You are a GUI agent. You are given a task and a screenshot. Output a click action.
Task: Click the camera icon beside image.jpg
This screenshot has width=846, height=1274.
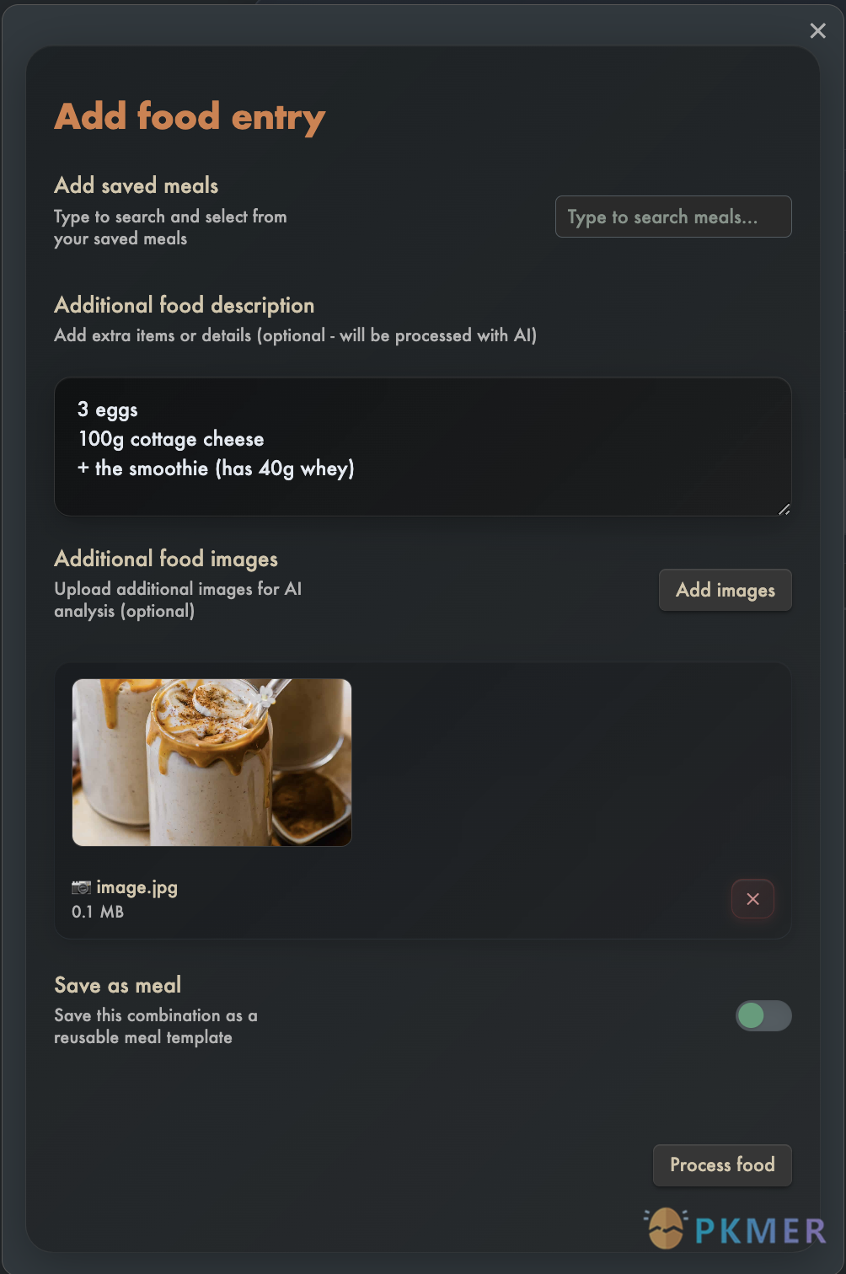coord(81,887)
